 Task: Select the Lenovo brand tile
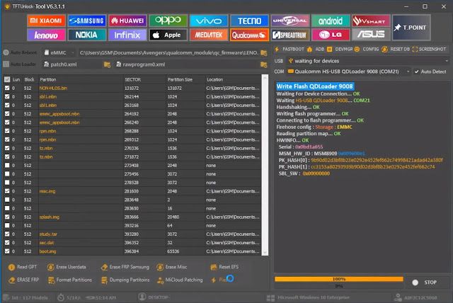click(46, 35)
